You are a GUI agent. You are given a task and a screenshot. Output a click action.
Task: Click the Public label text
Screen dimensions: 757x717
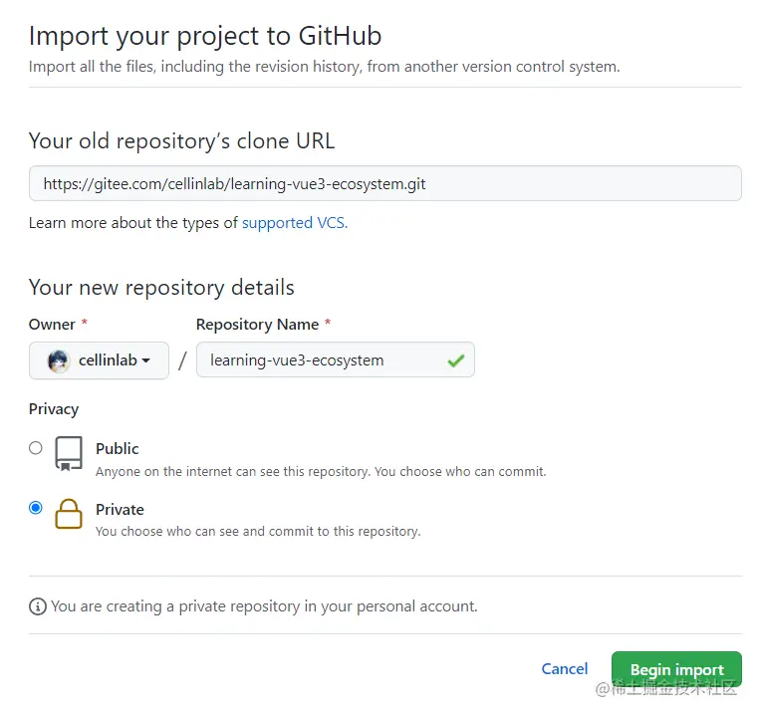118,448
